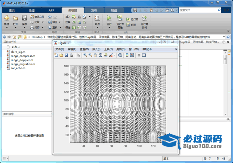This screenshot has width=233, height=163.
Task: Click the 查找文件 (Find Files) button
Action: (x=37, y=17)
